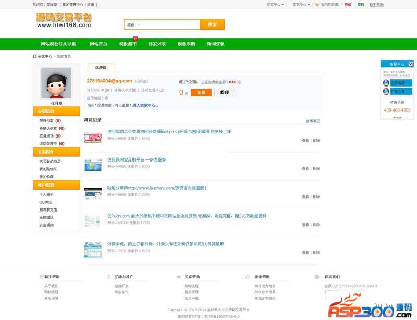Click the orange 充值 recharge button
Viewport: 417px width, 320px height.
201,92
